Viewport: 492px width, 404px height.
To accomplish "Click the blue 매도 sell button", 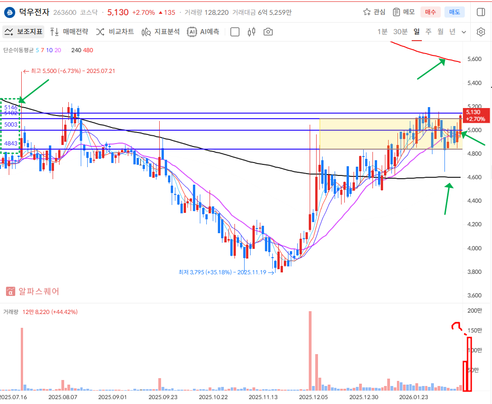I will click(x=454, y=12).
